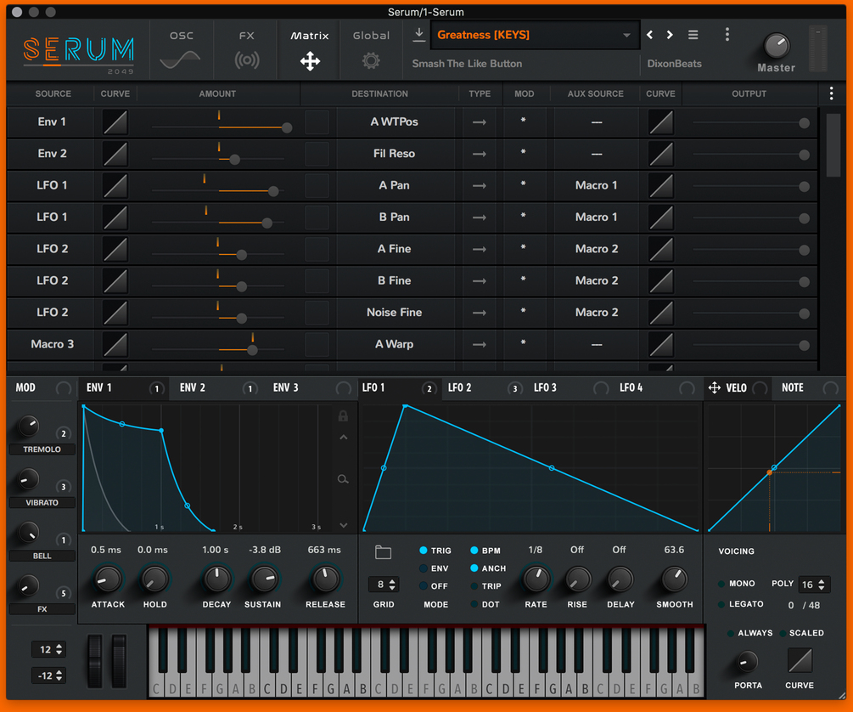Click the portamento curve icon
The height and width of the screenshot is (712, 853).
[800, 660]
